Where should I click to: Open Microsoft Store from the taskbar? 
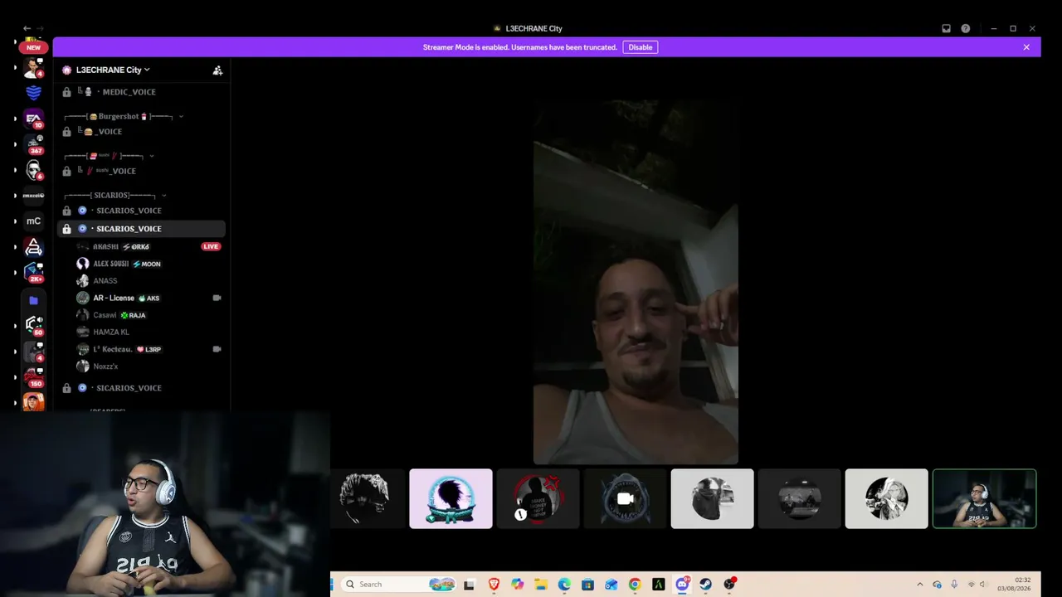click(587, 585)
